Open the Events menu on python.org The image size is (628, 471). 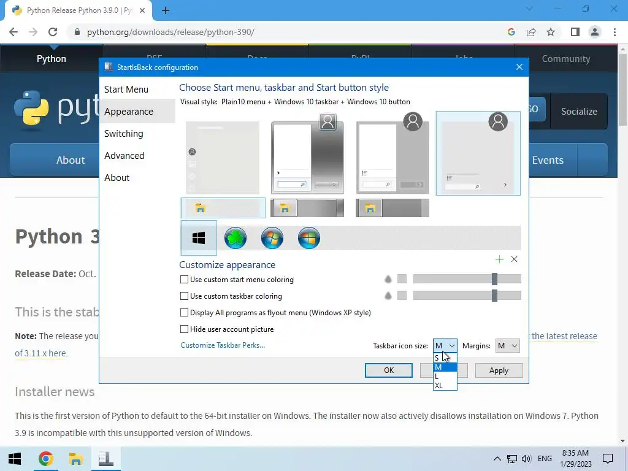point(548,160)
